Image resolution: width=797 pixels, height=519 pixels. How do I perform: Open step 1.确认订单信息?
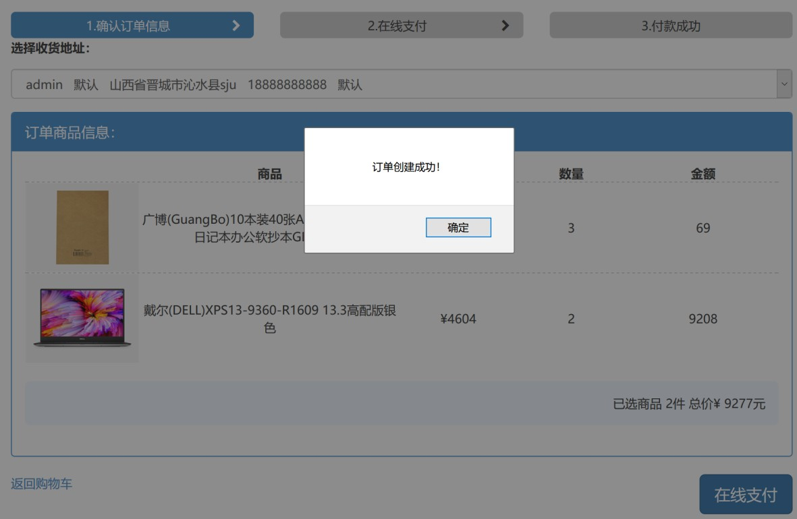132,26
